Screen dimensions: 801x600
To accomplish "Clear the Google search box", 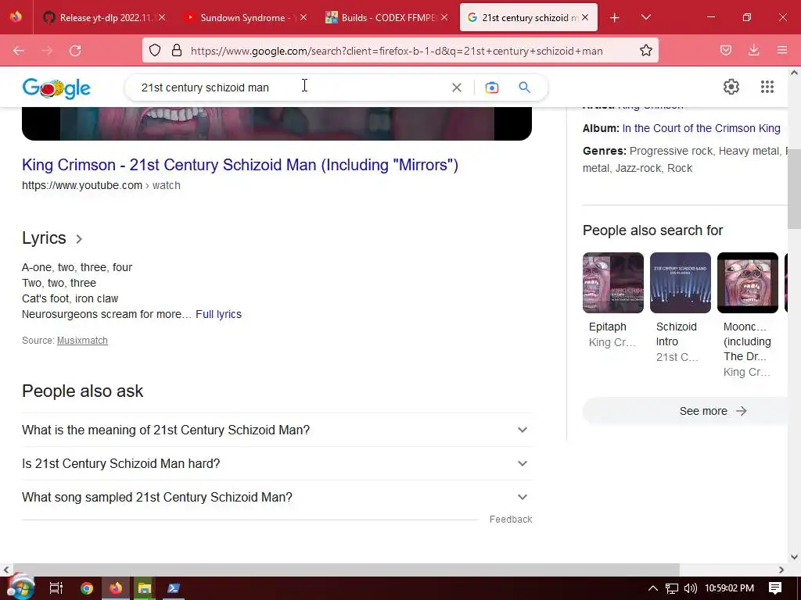I will (457, 87).
